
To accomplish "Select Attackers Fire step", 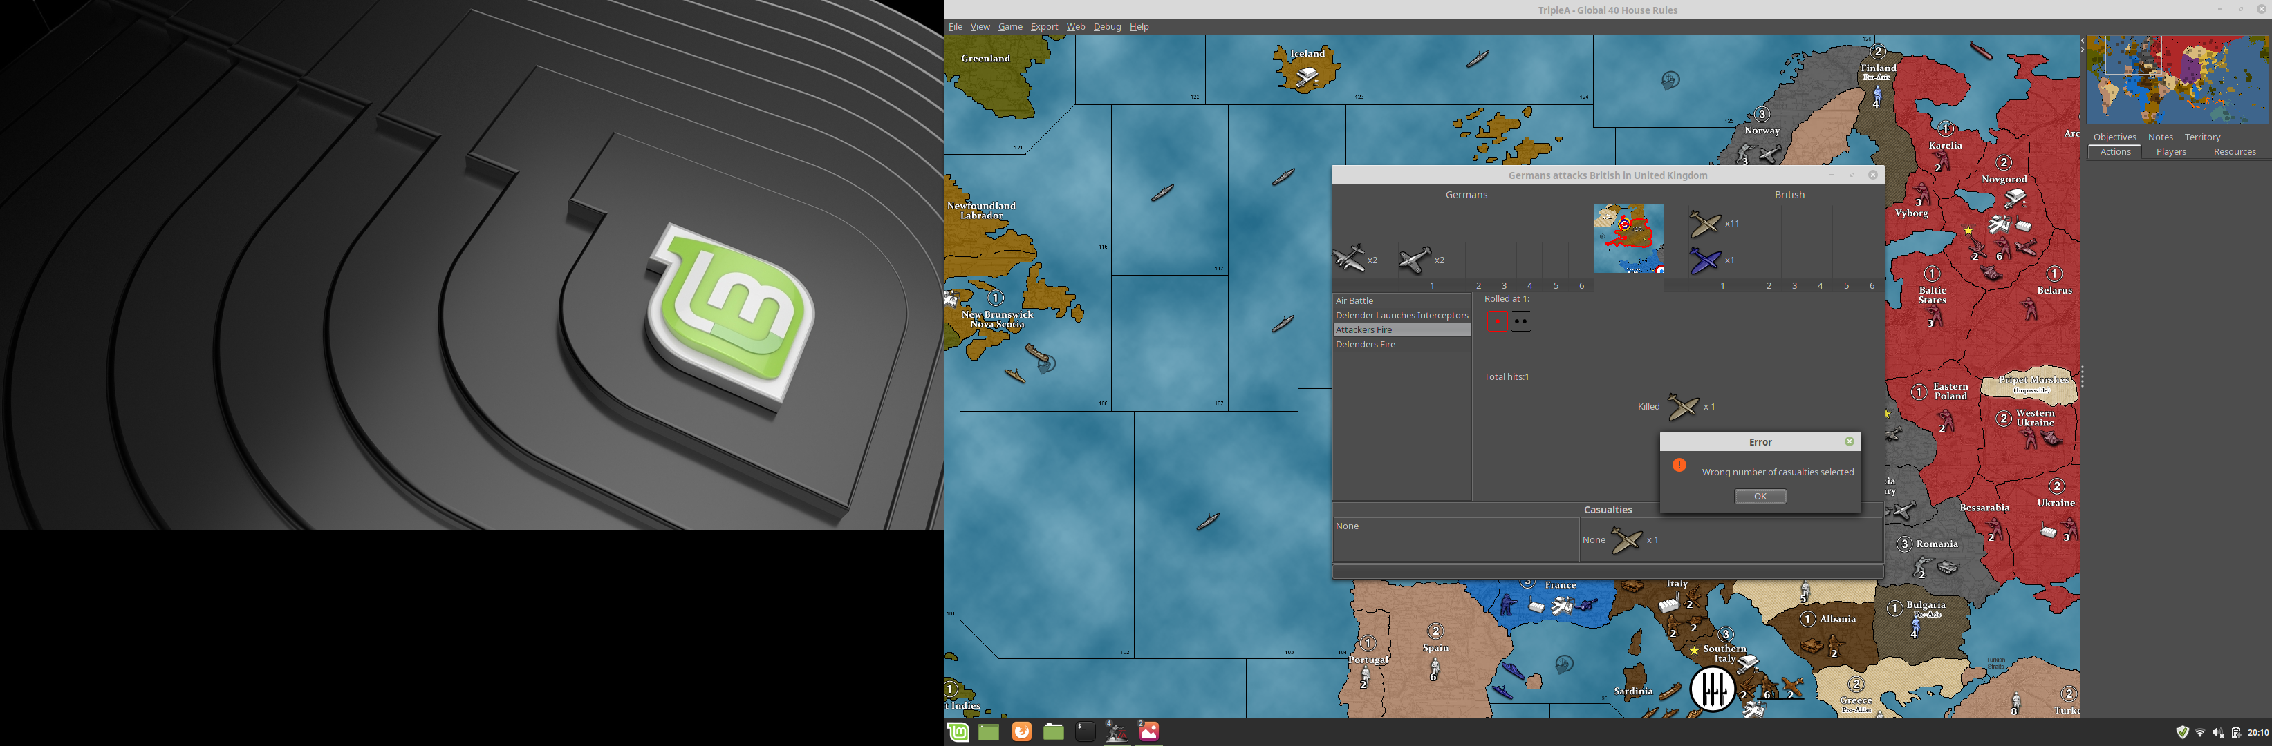I will point(1402,329).
